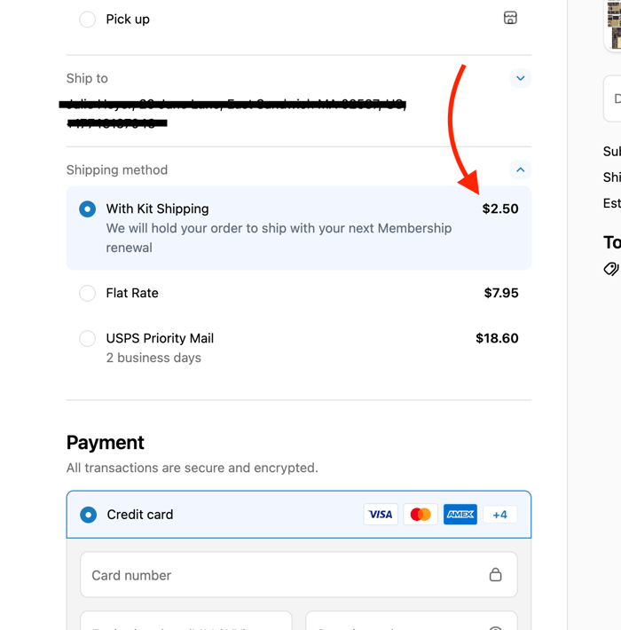Click the Visa card logo

(x=381, y=515)
